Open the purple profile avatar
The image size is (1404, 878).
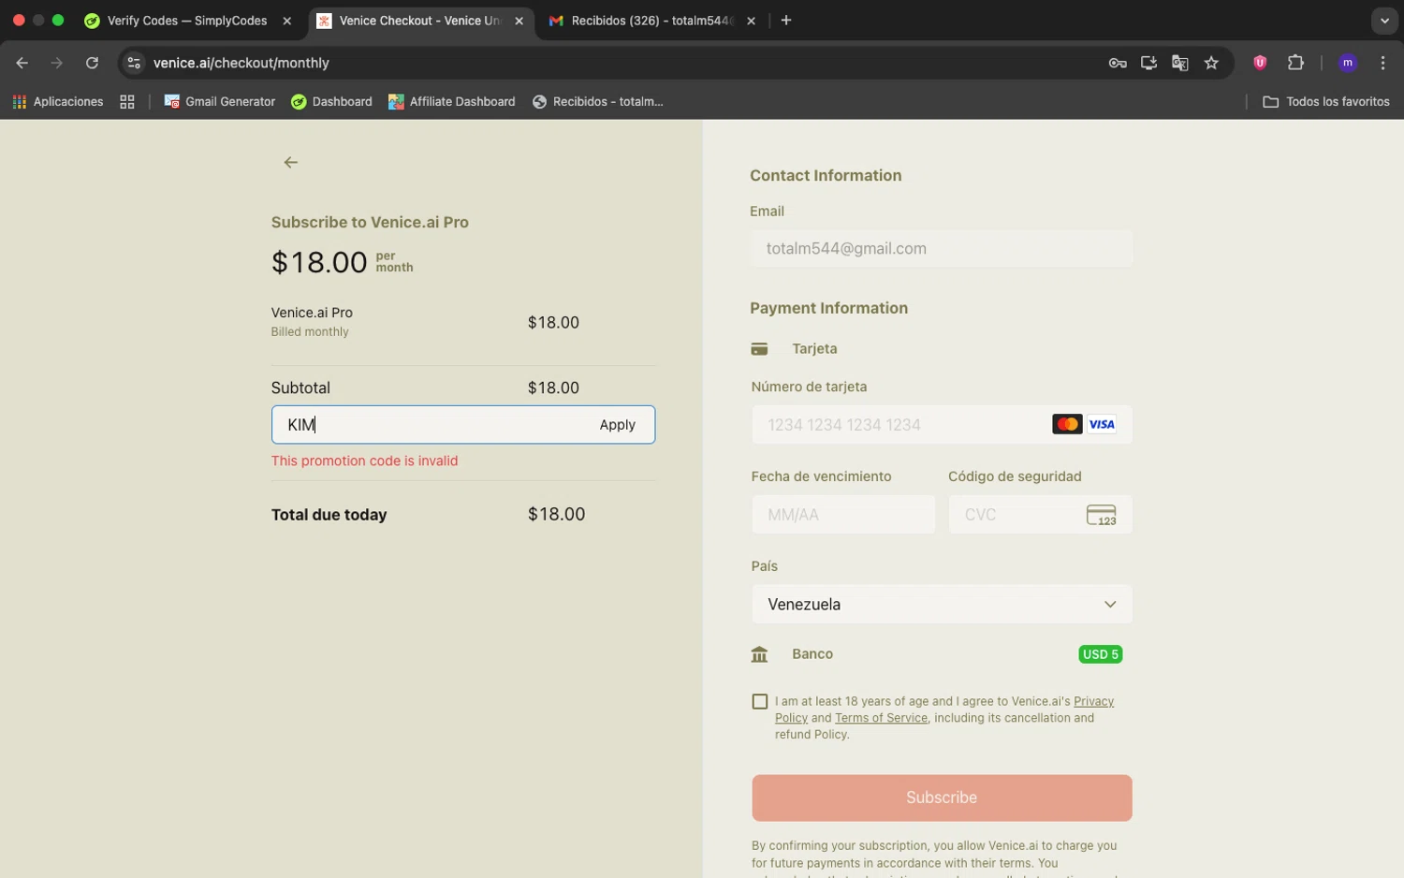[1348, 63]
